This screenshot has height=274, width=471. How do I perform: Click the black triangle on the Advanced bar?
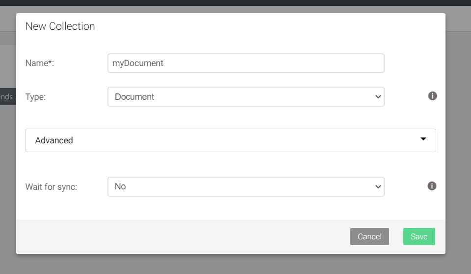(x=423, y=139)
